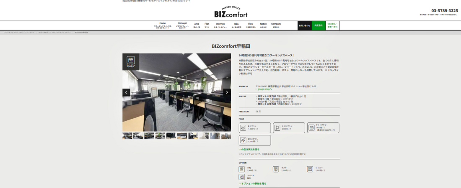Open the google map link

(264, 89)
